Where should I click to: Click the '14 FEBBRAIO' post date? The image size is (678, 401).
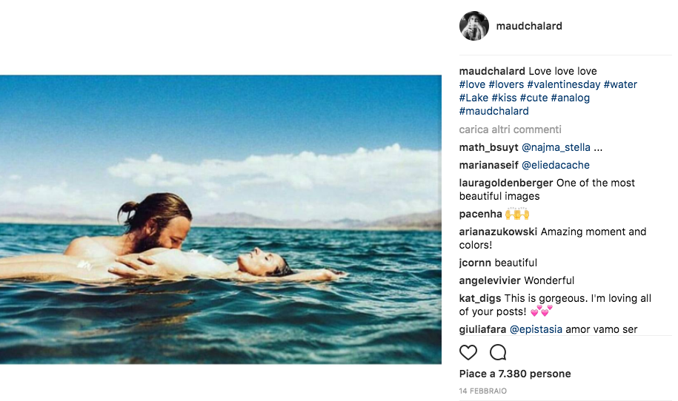point(482,391)
